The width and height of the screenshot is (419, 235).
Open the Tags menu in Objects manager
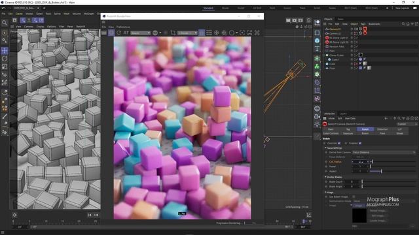click(x=363, y=24)
